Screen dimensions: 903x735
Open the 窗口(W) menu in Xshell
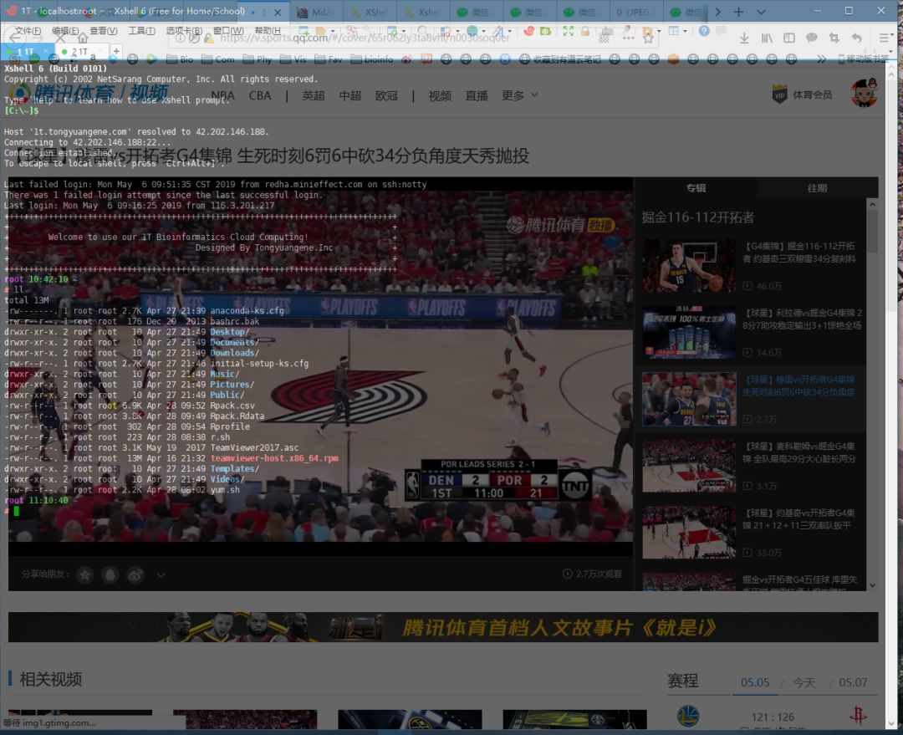pos(228,31)
